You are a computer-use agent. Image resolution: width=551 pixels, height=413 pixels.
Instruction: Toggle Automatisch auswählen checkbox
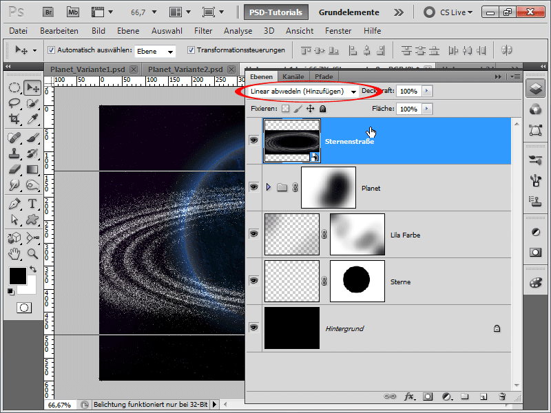(51, 50)
